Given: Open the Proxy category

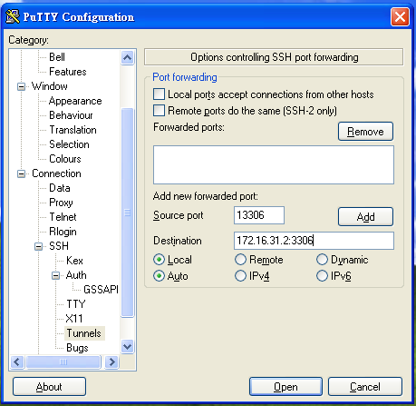Looking at the screenshot, I should coord(61,203).
